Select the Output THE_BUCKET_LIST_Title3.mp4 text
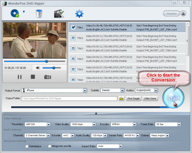This screenshot has height=153, width=192. coord(157,50)
